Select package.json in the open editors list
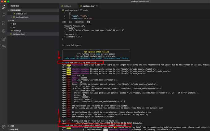 (33, 17)
